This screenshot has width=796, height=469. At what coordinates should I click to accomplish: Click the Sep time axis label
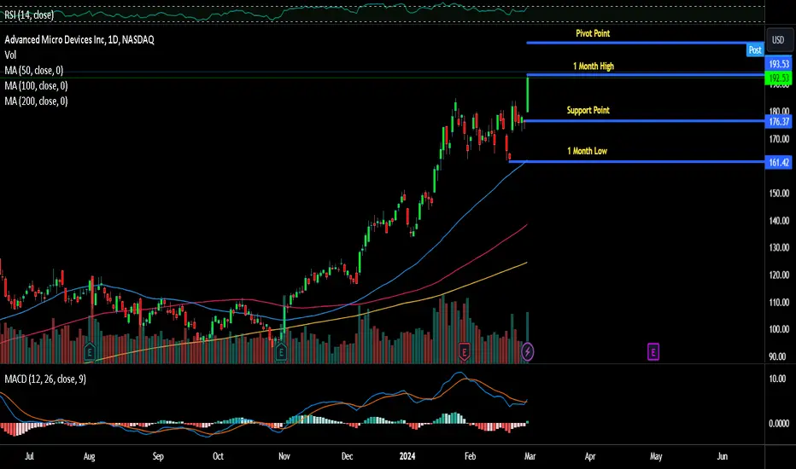tap(158, 456)
